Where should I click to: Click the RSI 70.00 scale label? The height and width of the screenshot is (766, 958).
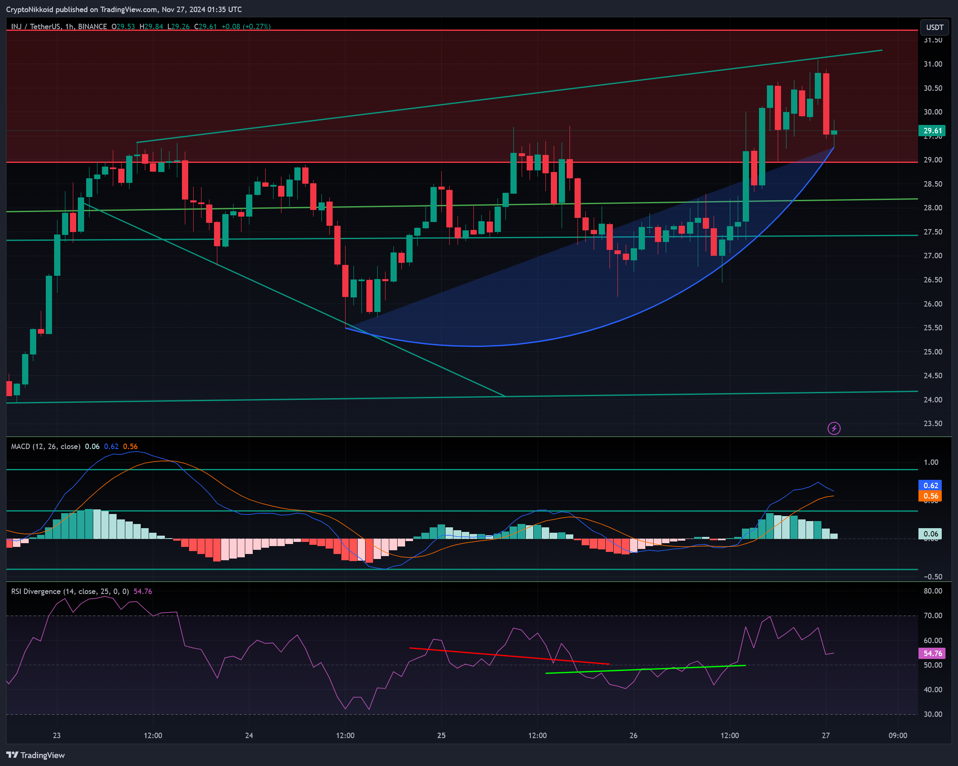[x=933, y=615]
